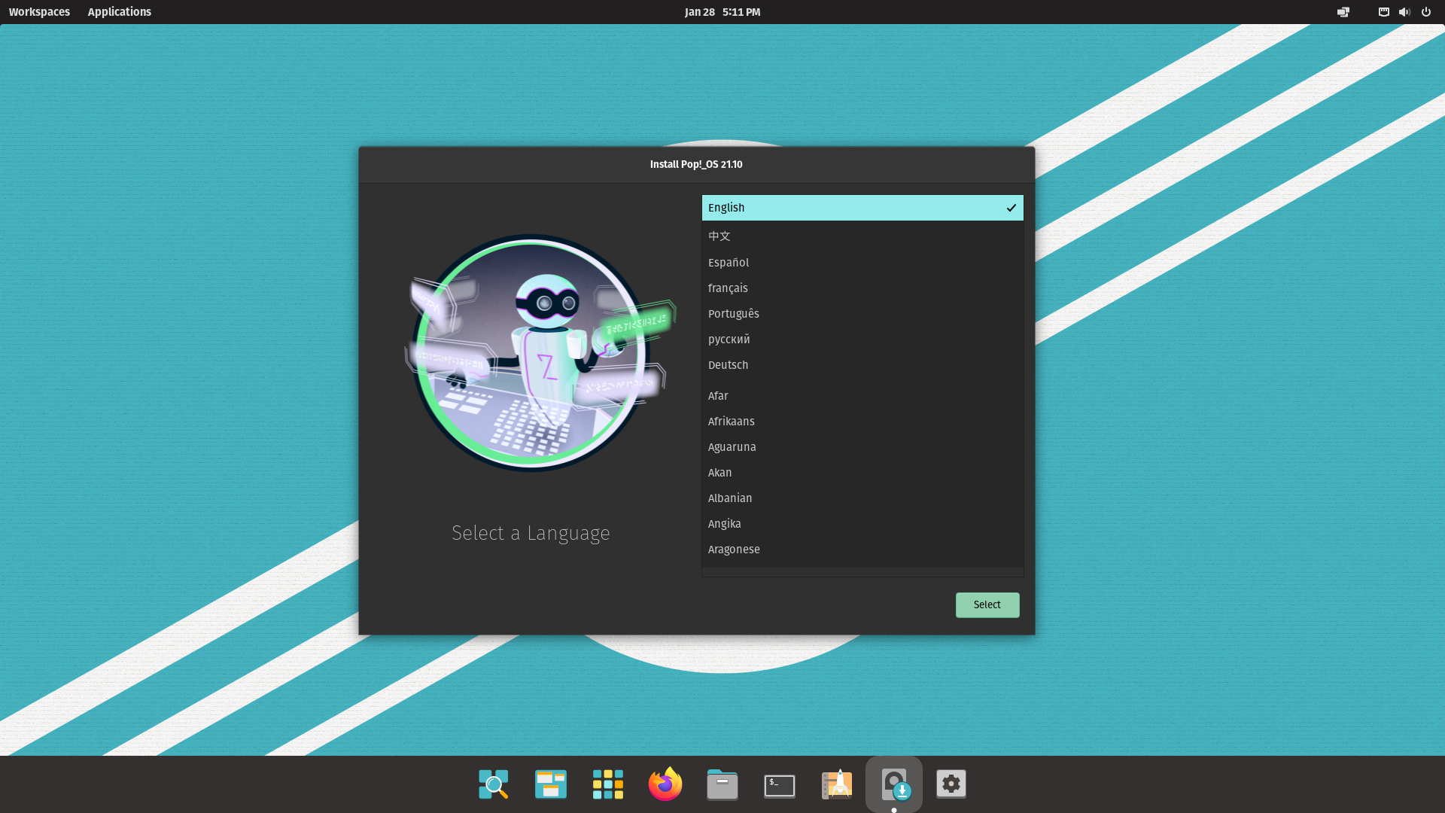Image resolution: width=1445 pixels, height=813 pixels.
Task: Pick русский from the language list
Action: pos(862,340)
